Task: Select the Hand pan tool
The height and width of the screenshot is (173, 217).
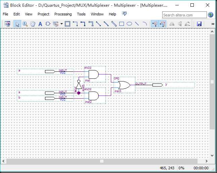Action: click(33, 24)
